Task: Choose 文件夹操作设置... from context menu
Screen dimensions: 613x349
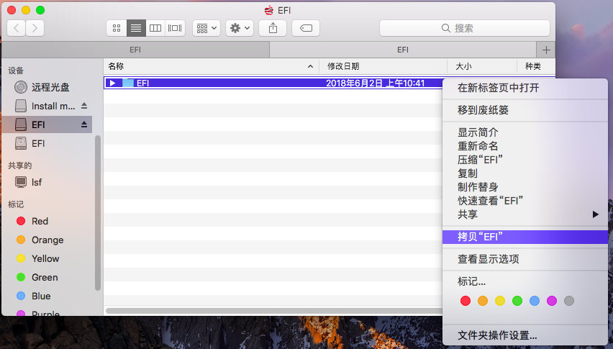Action: click(x=525, y=335)
